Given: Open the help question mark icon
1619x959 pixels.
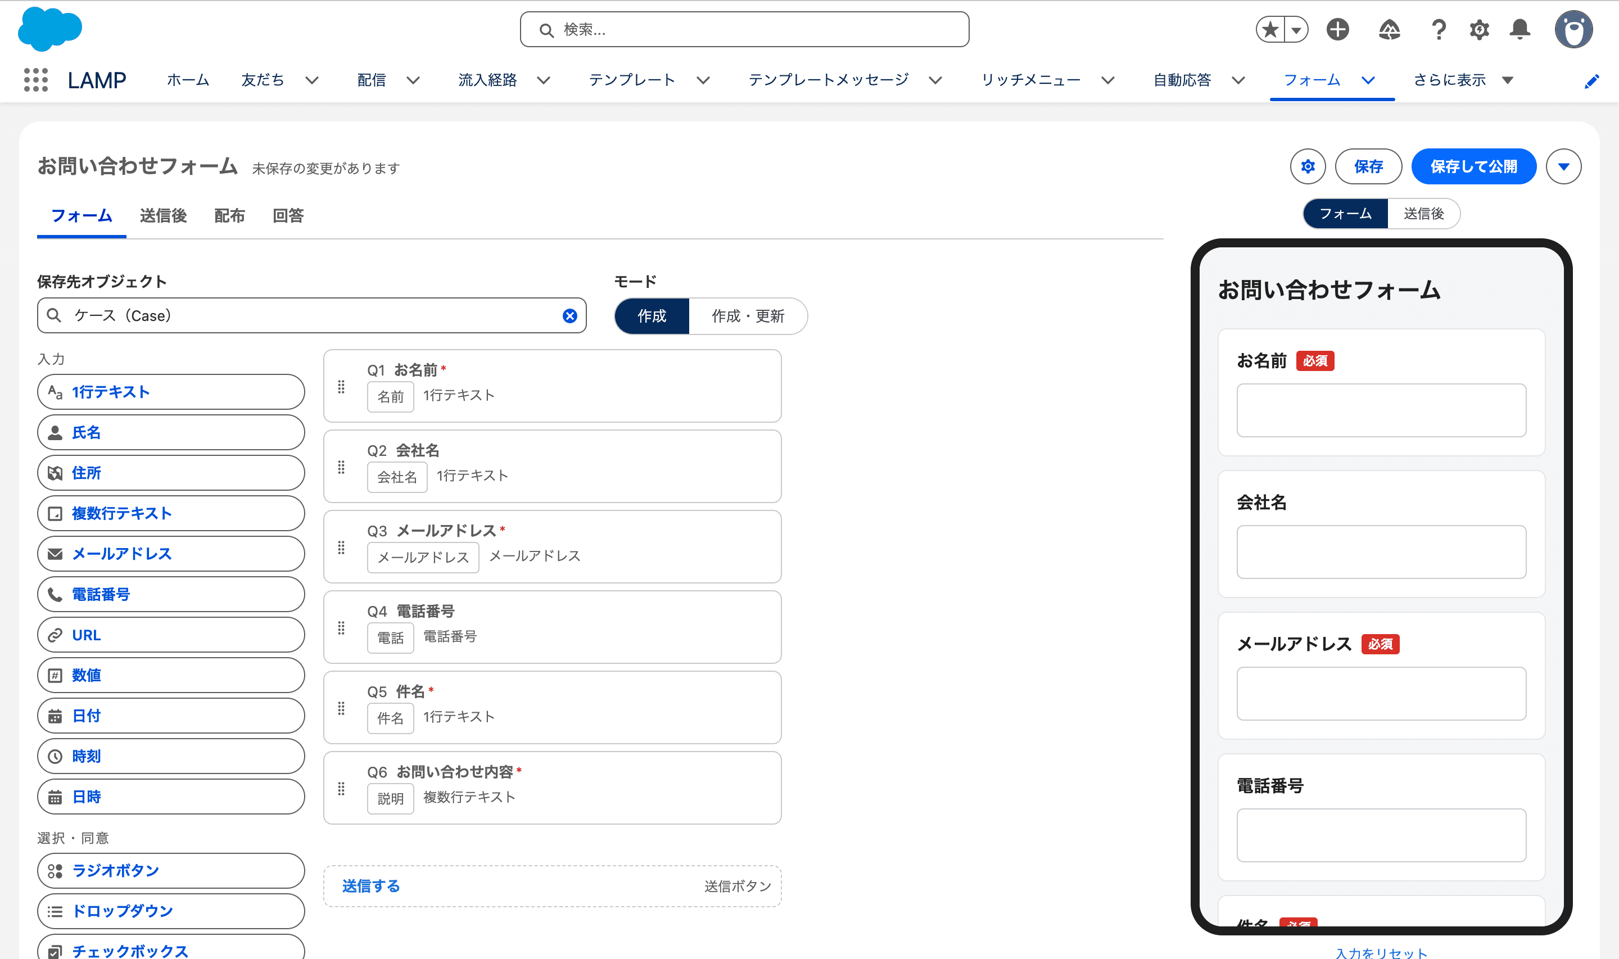Looking at the screenshot, I should [x=1439, y=30].
